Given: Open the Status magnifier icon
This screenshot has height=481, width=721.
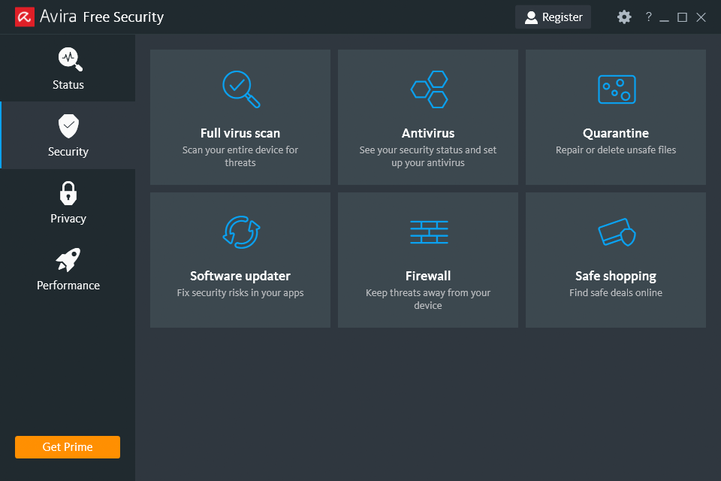Looking at the screenshot, I should [70, 59].
